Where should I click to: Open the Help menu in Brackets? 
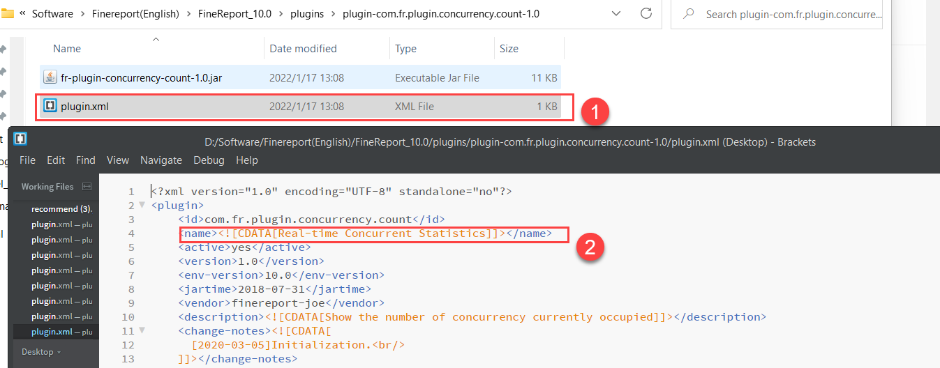[247, 160]
